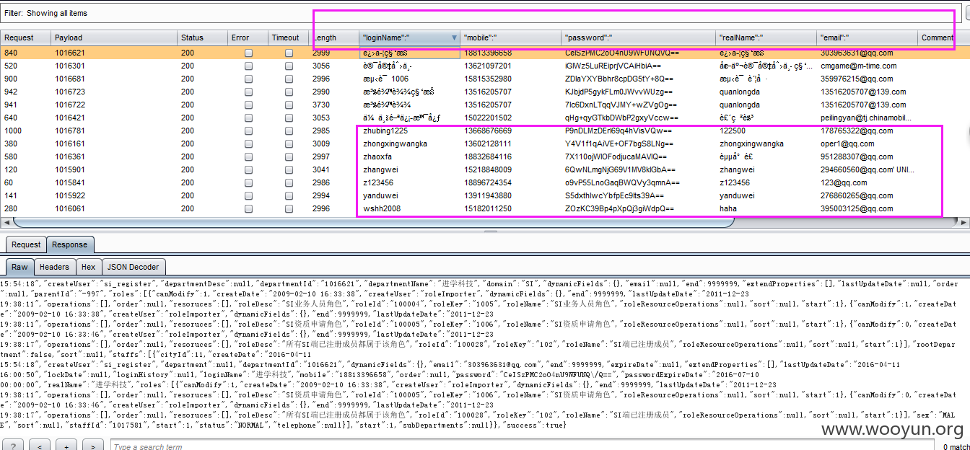Sort by the Error column header

click(x=248, y=37)
